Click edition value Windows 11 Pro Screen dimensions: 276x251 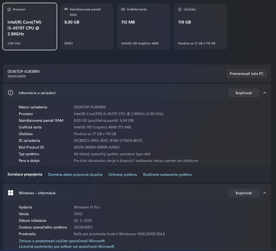(87, 207)
